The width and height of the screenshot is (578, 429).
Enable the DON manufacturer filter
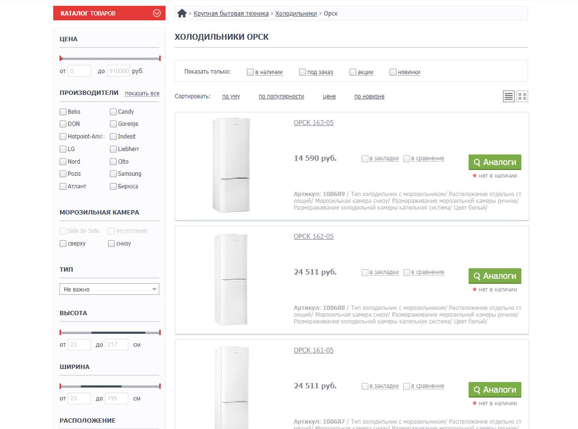[63, 124]
